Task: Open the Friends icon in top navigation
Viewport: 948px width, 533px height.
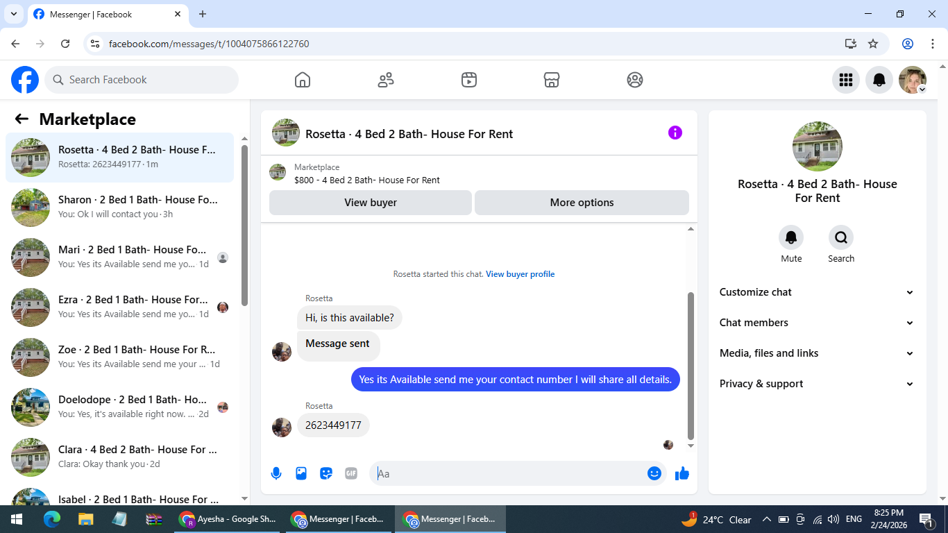Action: [x=386, y=80]
